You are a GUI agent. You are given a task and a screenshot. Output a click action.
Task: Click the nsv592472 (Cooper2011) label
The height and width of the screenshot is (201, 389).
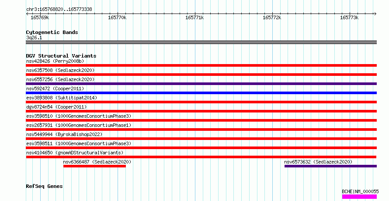pos(55,89)
